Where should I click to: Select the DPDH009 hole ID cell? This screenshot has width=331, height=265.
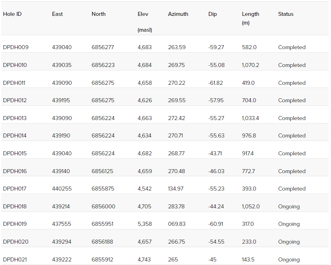pyautogui.click(x=16, y=47)
